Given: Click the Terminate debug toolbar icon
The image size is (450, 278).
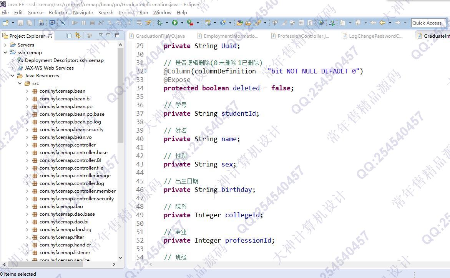Looking at the screenshot, I should pyautogui.click(x=92, y=23).
